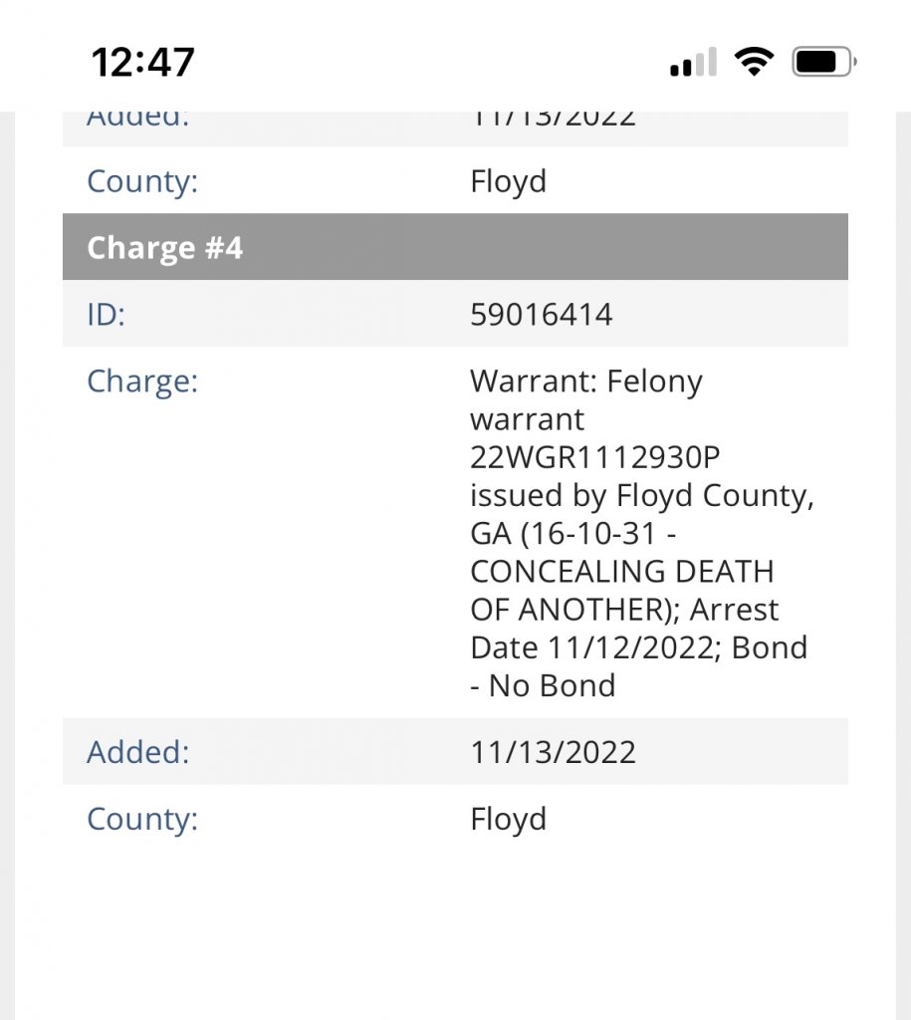Viewport: 911px width, 1020px height.
Task: Tap the Floyd value at the bottom
Action: [508, 819]
